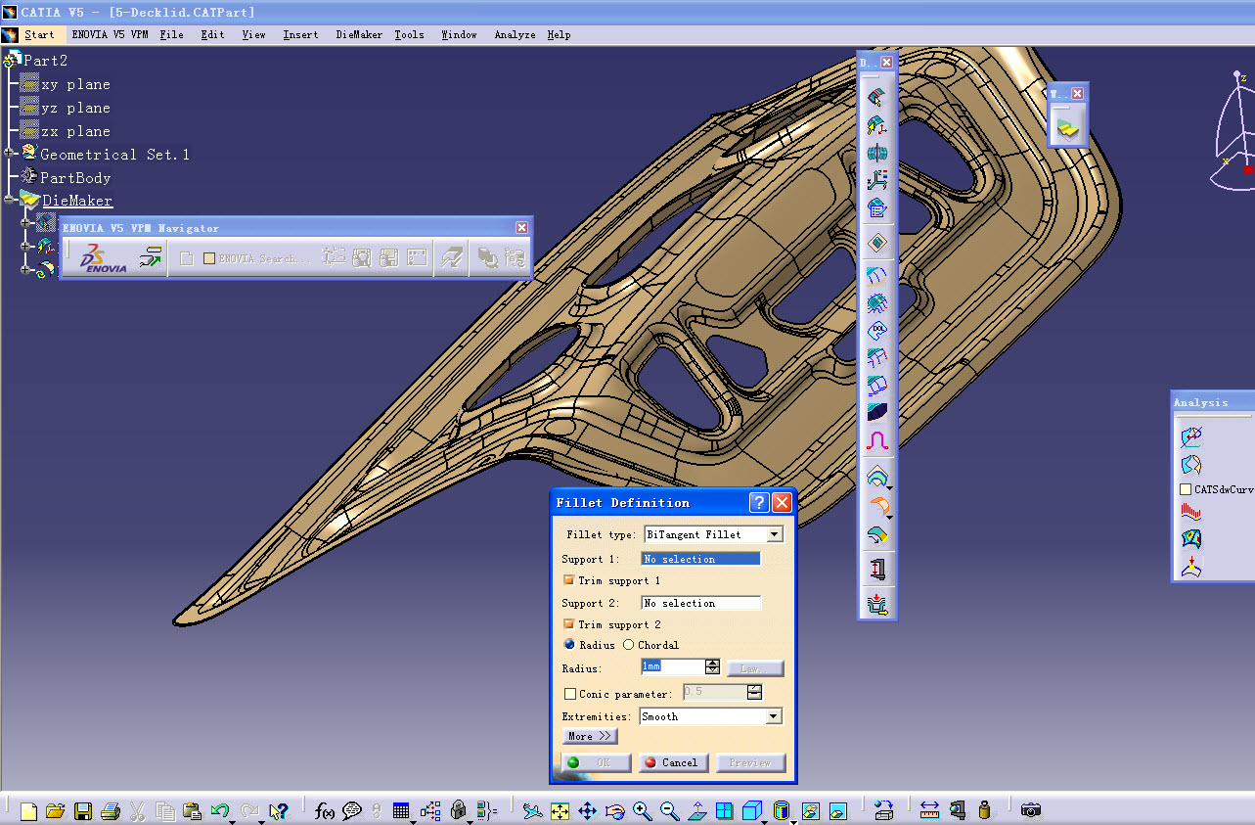
Task: Open the ENOVIA V5 VPM menu
Action: tap(109, 34)
